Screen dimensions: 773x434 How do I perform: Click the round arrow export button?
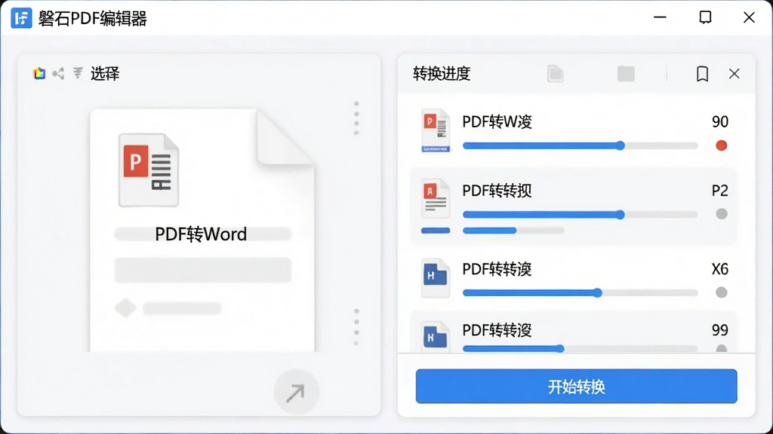[296, 393]
